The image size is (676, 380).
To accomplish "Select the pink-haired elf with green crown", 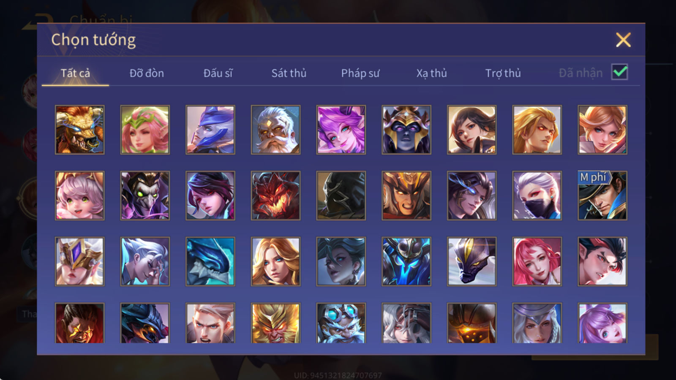I will 145,130.
